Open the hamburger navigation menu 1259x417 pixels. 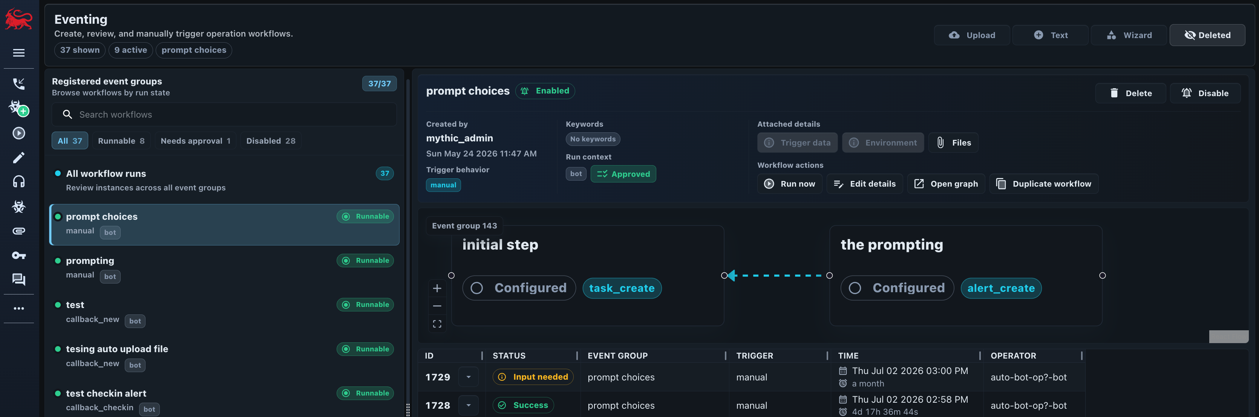(18, 53)
